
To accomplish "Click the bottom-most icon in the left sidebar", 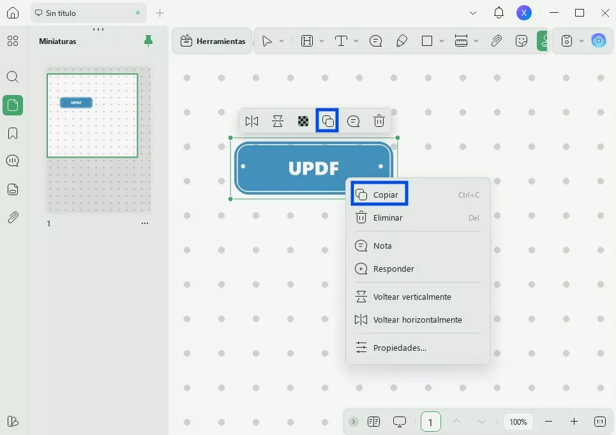I will [x=13, y=421].
